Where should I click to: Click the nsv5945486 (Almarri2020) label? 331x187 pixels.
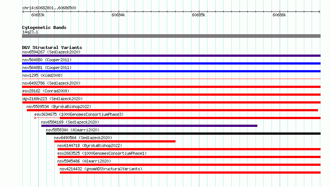(x=84, y=161)
